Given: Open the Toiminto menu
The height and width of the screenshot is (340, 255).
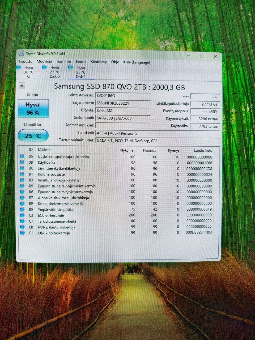Looking at the screenshot, I should tap(63, 61).
